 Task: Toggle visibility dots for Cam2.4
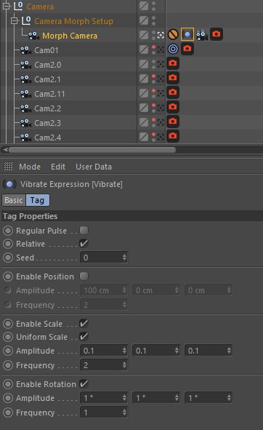point(154,137)
